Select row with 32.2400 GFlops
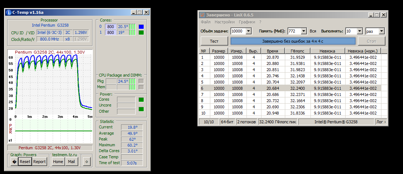Image resolution: width=403 pixels, height=174 pixels. coord(290,88)
